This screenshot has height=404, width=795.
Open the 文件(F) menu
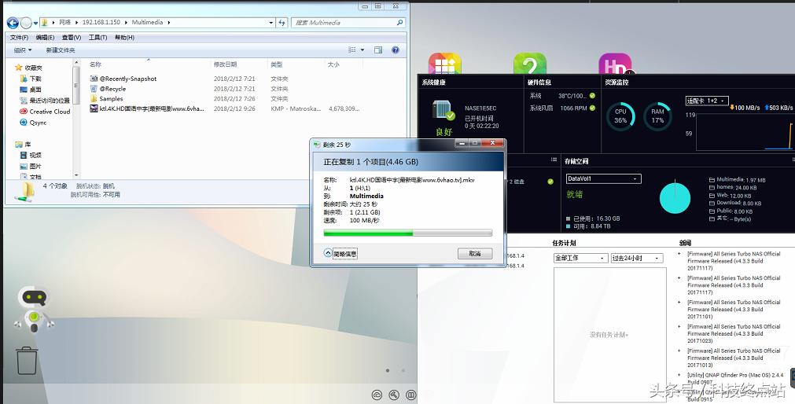[19, 38]
